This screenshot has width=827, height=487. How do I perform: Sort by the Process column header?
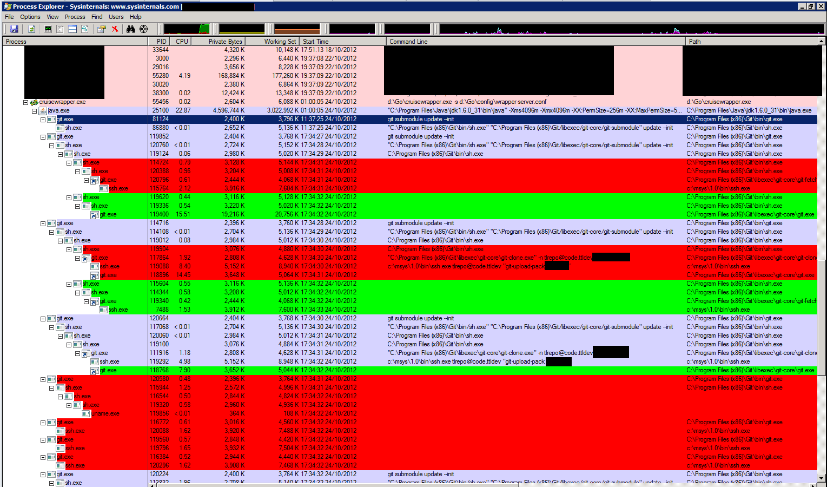coord(75,41)
